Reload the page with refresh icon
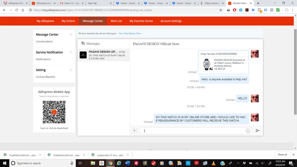Viewport: 297px width, 167px height. click(x=17, y=10)
